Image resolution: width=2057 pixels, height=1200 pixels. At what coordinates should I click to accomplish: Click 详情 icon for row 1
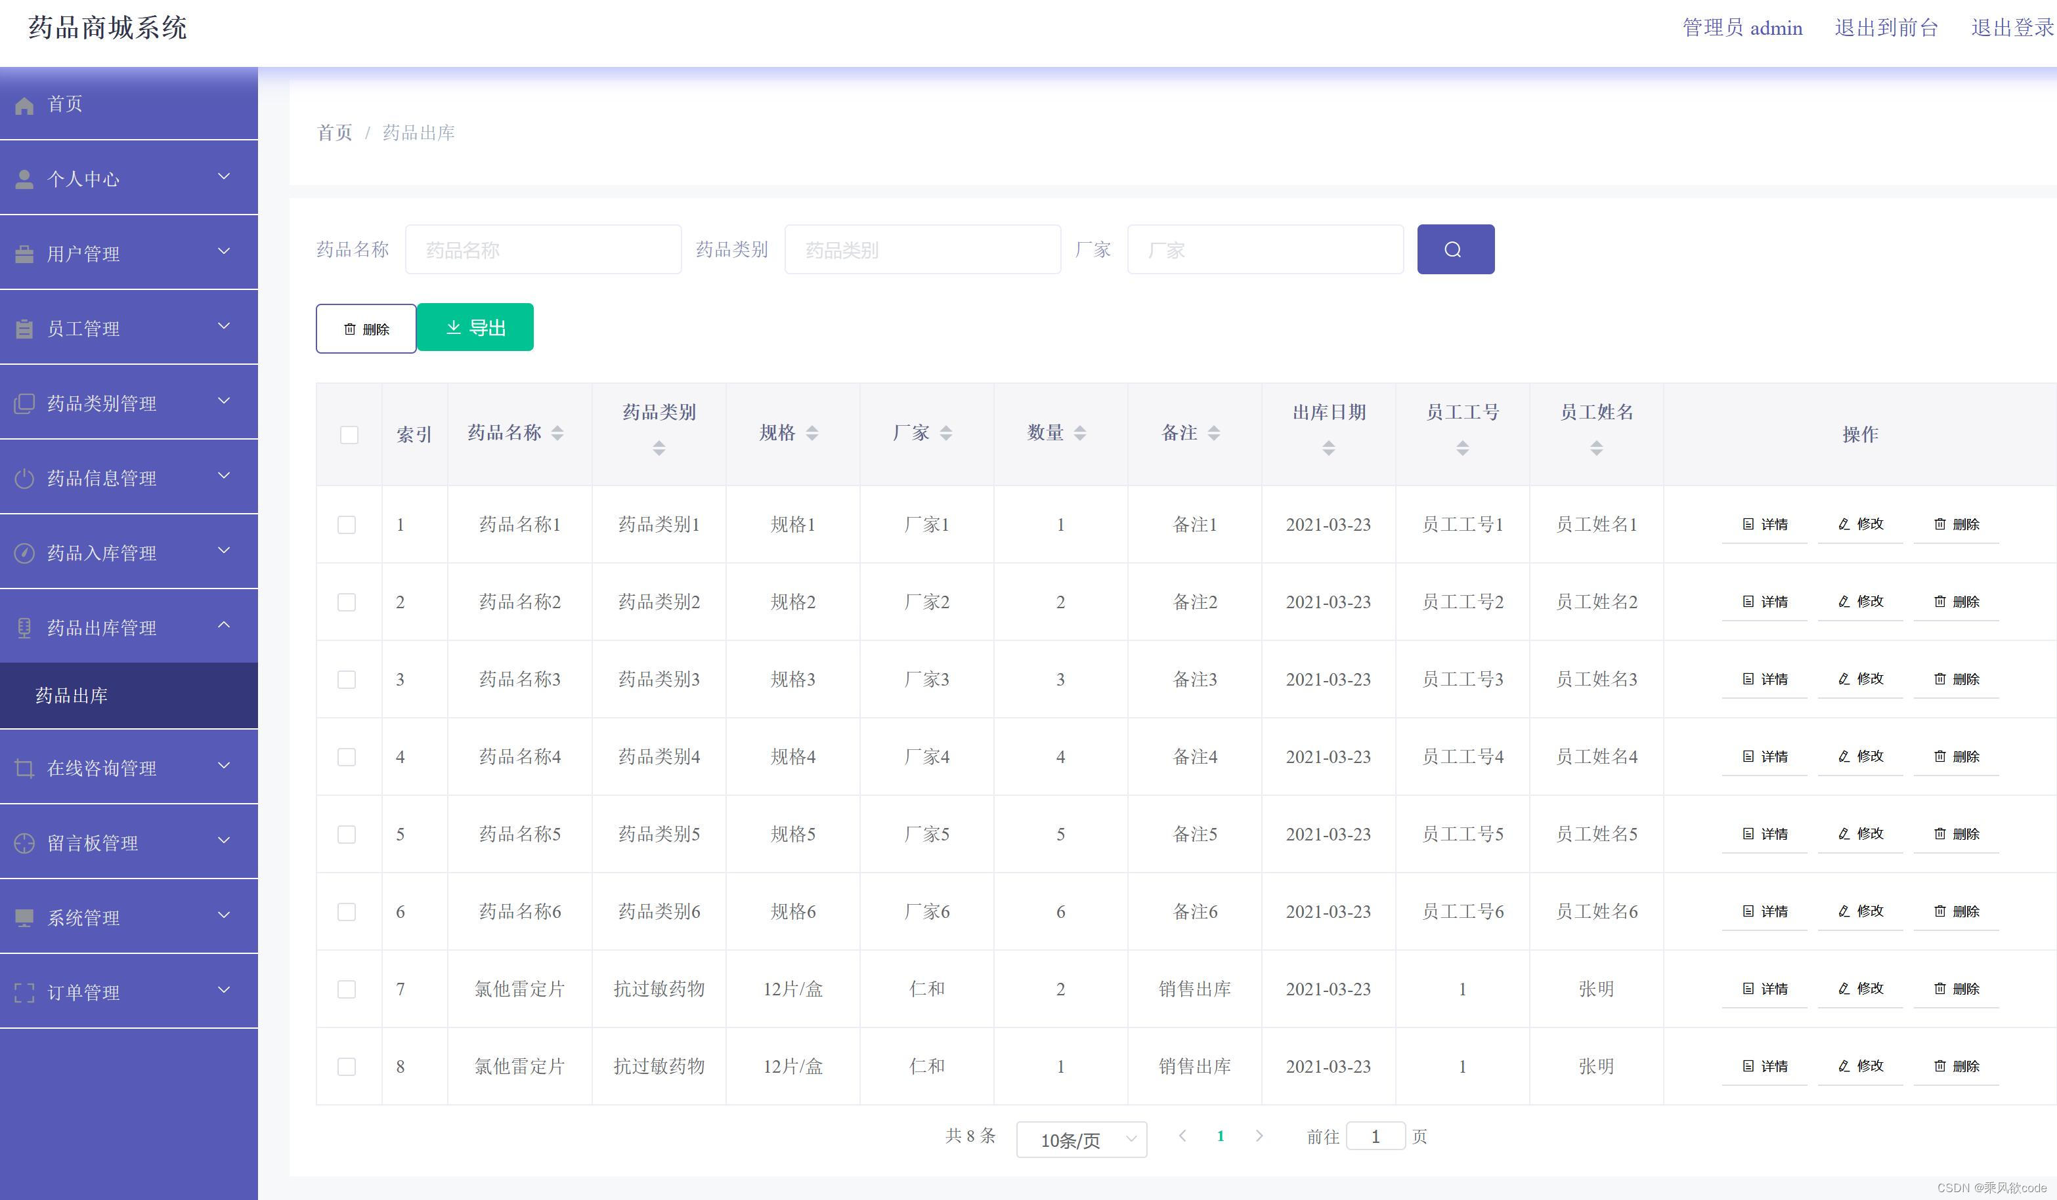[x=1748, y=524]
